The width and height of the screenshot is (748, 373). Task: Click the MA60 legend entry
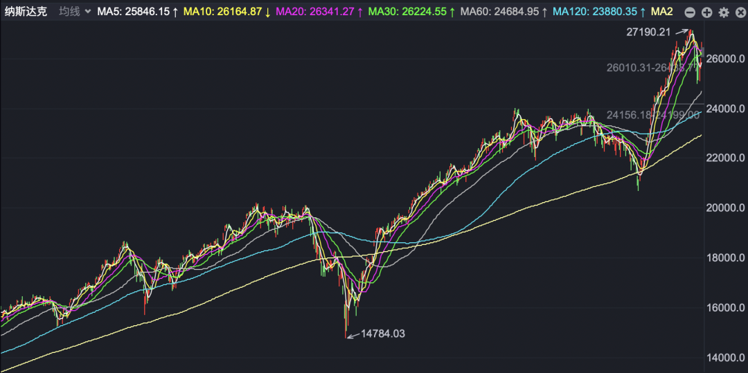[504, 12]
